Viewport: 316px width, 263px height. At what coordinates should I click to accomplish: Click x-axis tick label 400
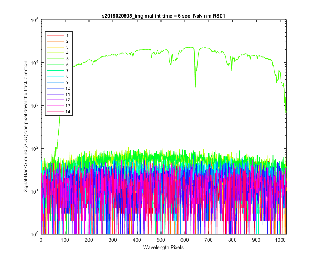137,240
